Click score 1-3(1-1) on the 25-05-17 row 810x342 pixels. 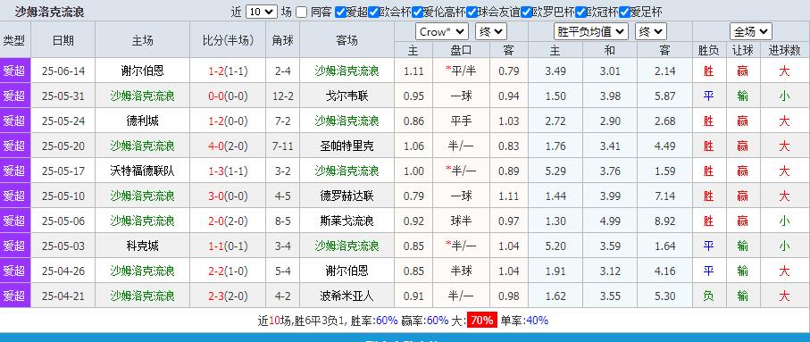[228, 171]
